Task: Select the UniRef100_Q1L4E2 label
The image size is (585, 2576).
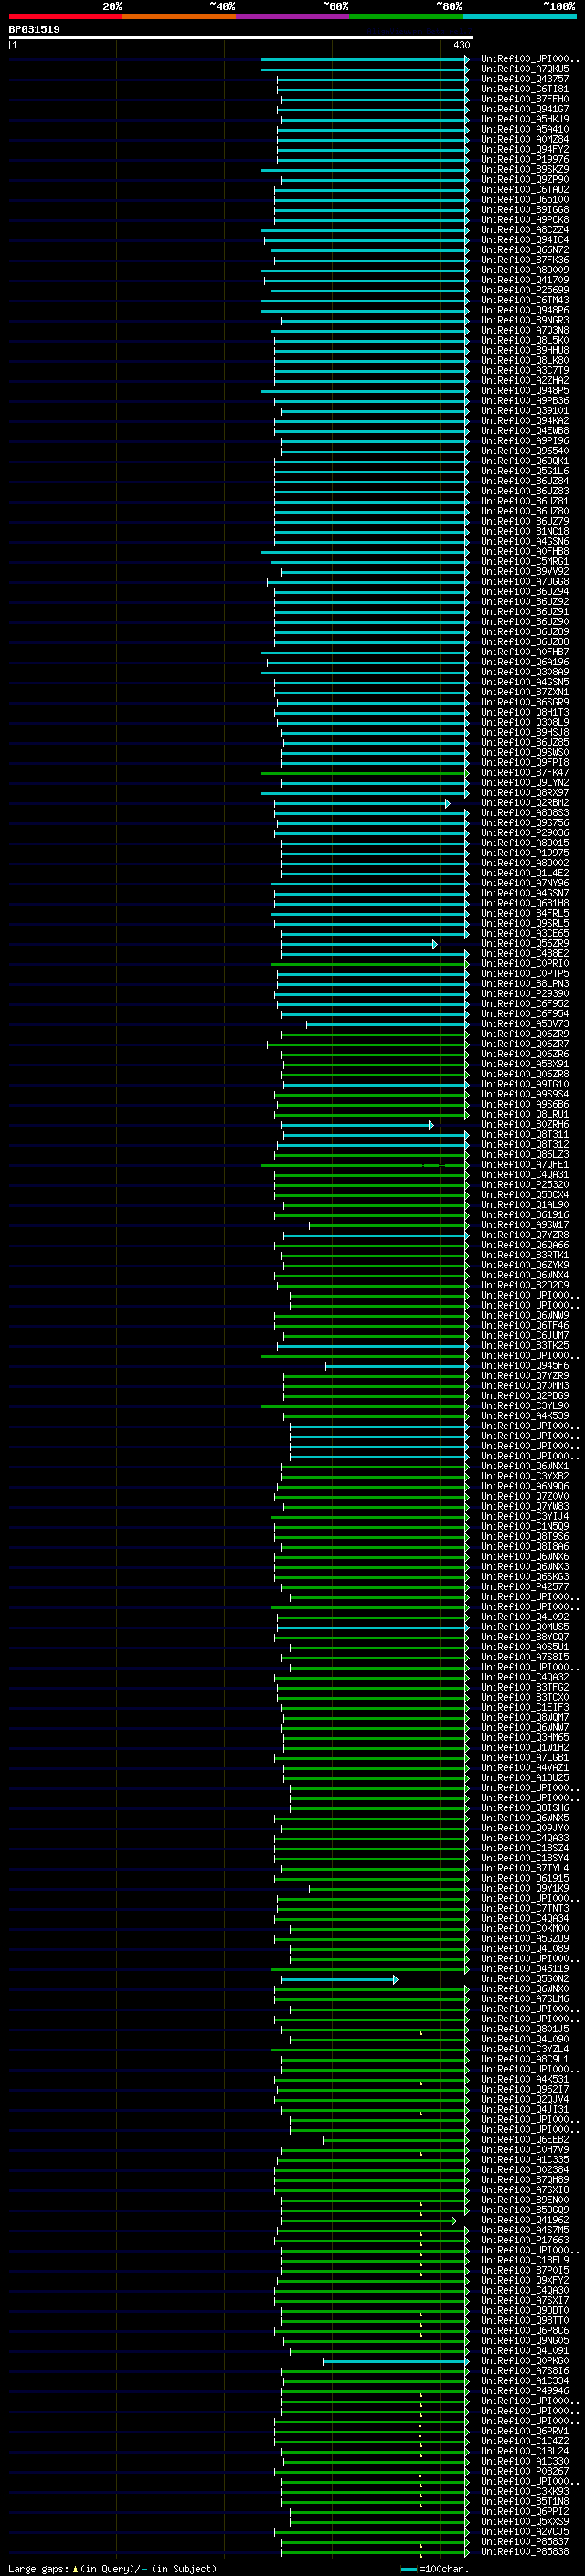Action: pos(524,872)
